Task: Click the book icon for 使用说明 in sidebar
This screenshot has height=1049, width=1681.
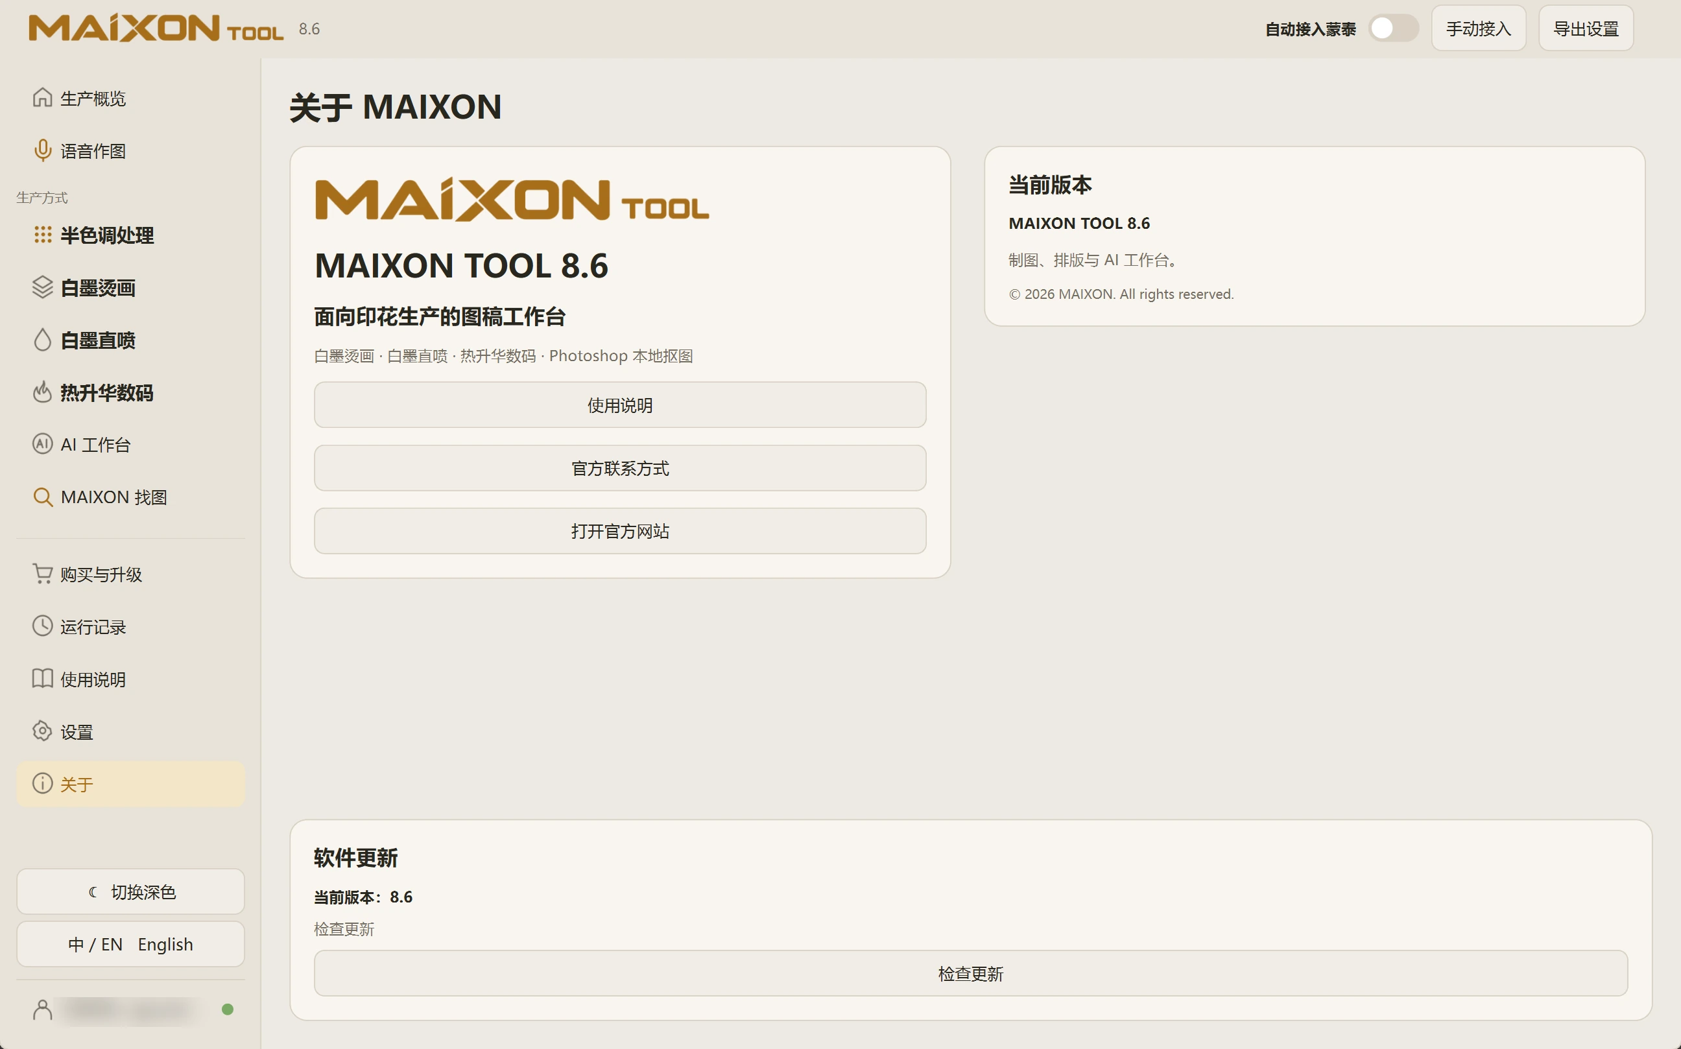Action: coord(42,679)
